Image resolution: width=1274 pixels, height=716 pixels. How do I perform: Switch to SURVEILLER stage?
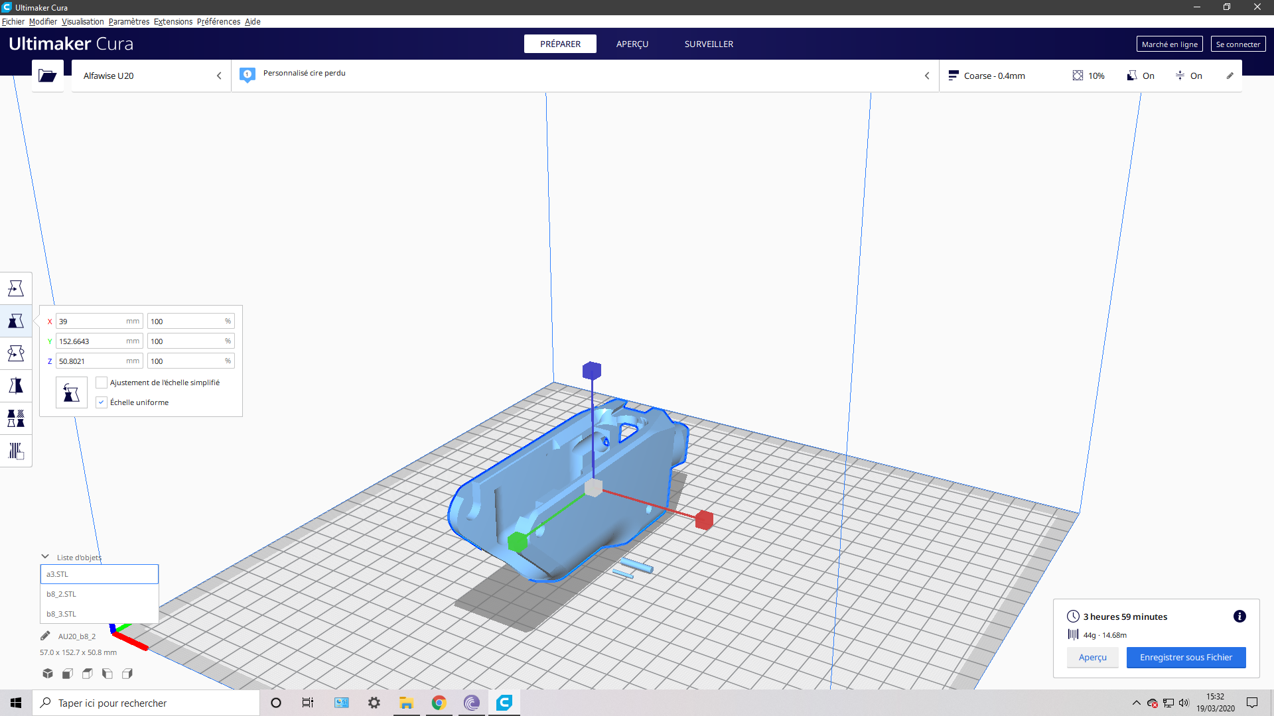pos(709,44)
